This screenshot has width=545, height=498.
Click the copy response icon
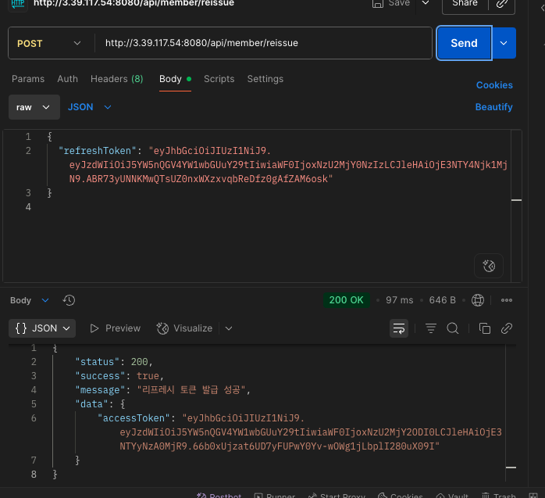point(485,328)
